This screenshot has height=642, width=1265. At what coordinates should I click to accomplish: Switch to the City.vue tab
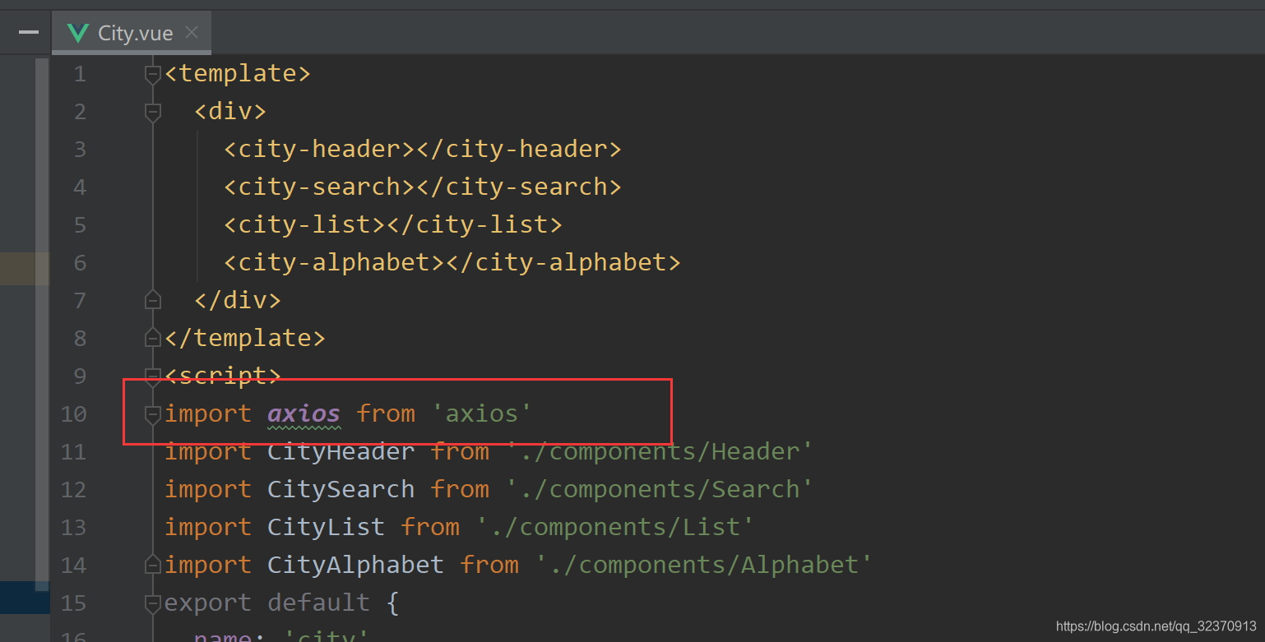(x=132, y=33)
